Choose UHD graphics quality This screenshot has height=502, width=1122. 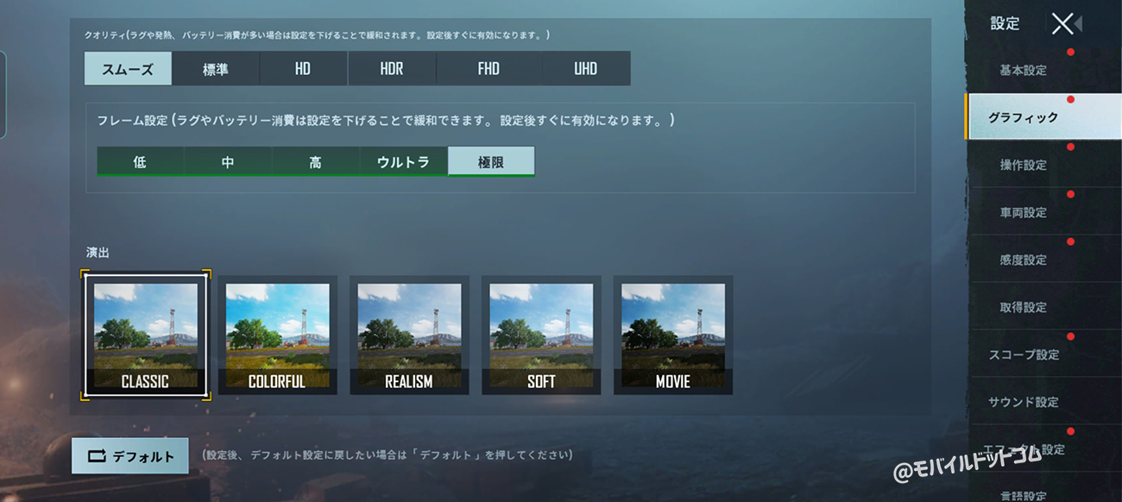point(586,69)
